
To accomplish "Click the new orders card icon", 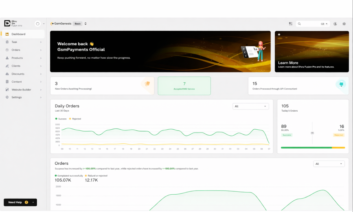I will (147, 84).
